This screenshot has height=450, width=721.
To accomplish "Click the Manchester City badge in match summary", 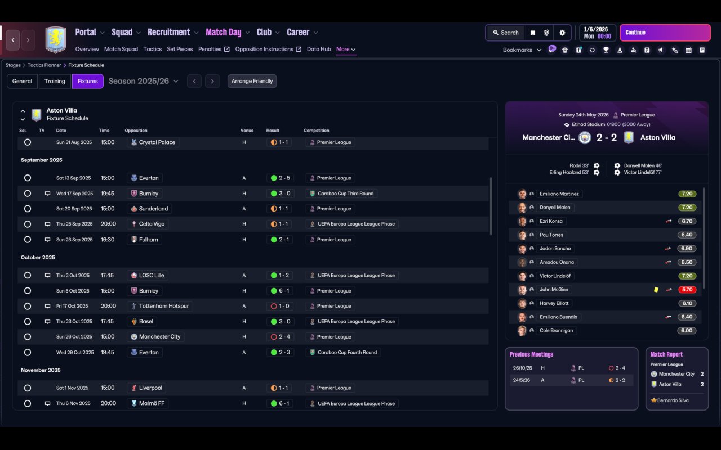I will click(x=585, y=137).
